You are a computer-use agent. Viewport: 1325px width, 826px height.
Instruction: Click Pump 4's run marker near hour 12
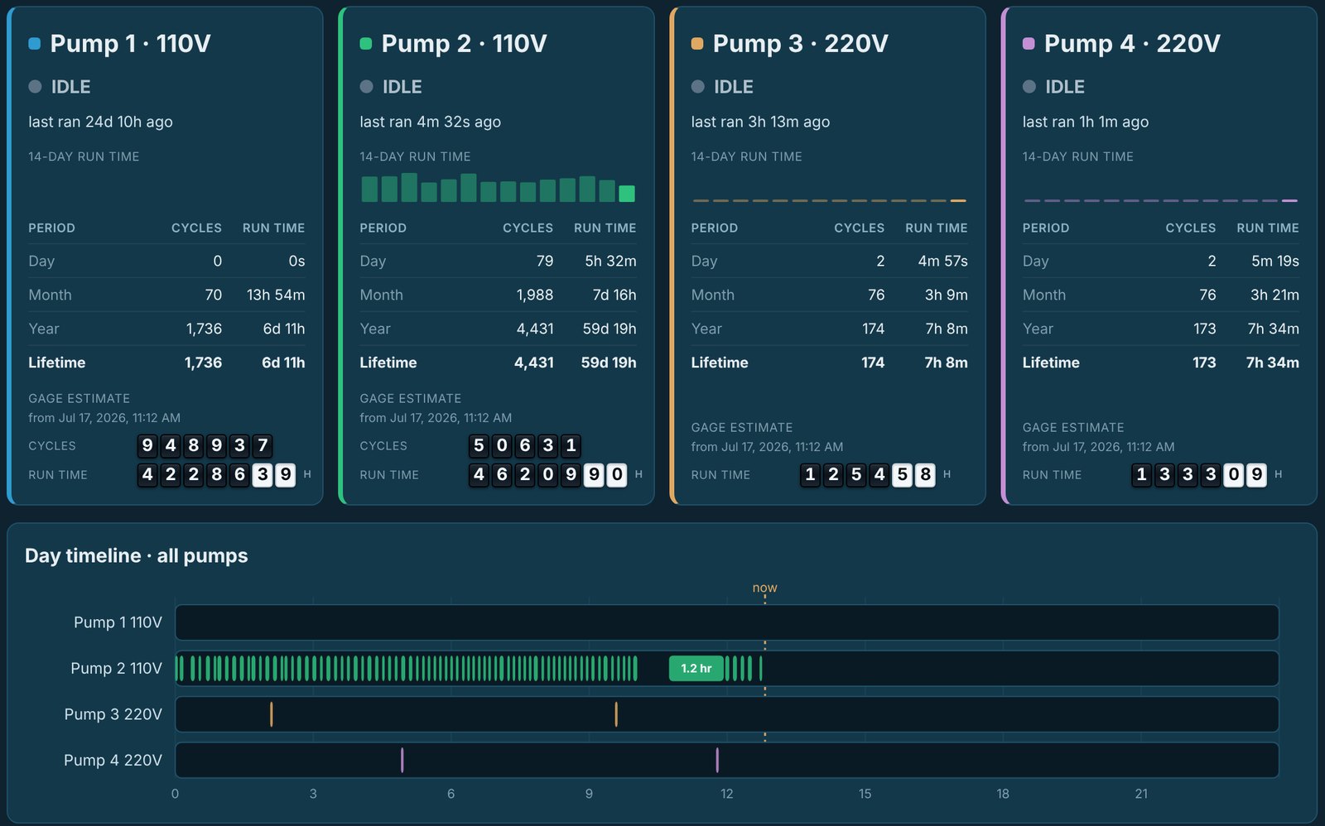pyautogui.click(x=717, y=760)
